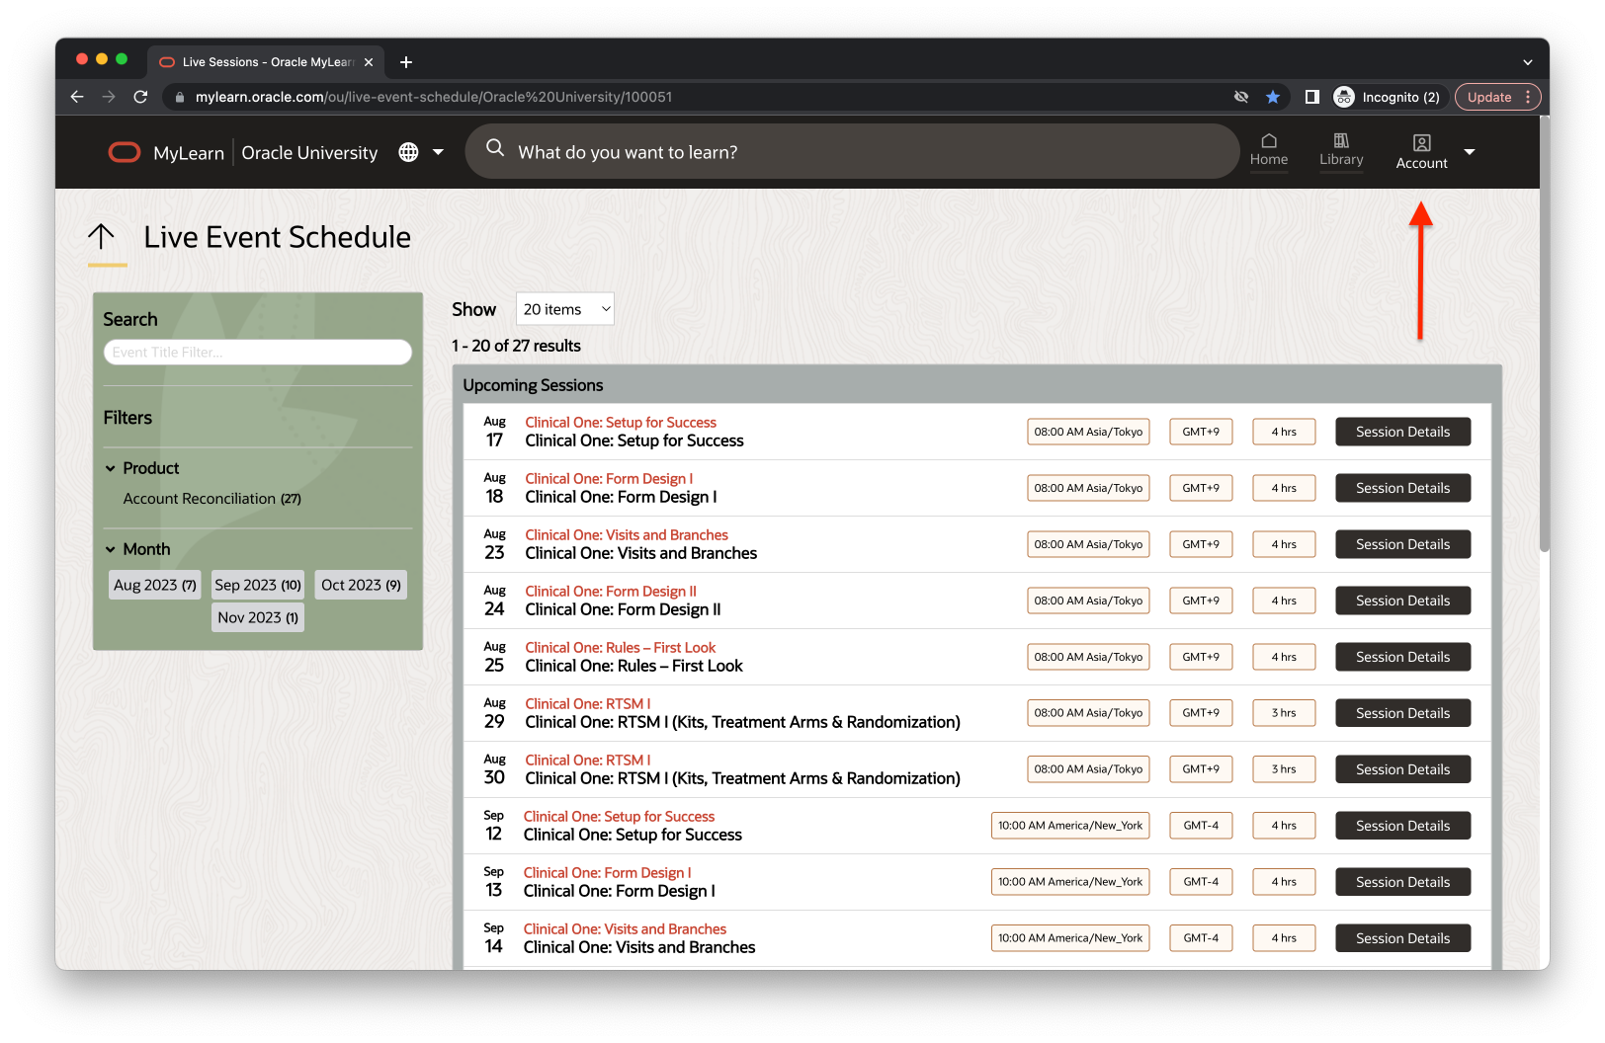Click the 3 hrs badge on Aug 29 row
The width and height of the screenshot is (1605, 1043).
(1284, 713)
